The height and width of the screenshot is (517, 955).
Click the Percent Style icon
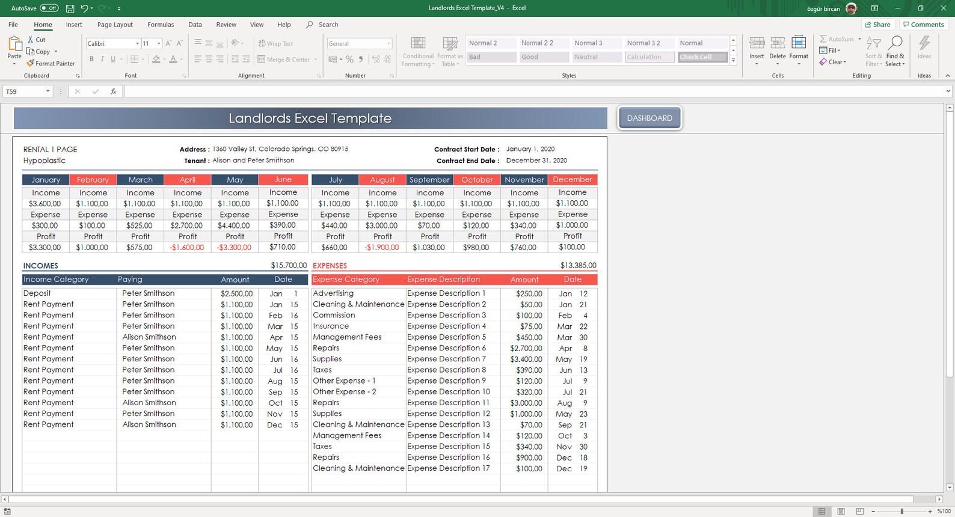click(x=349, y=59)
